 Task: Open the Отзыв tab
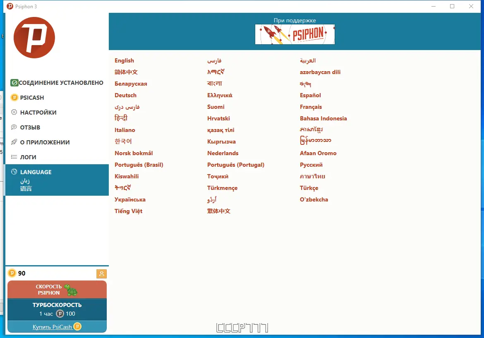coord(57,127)
